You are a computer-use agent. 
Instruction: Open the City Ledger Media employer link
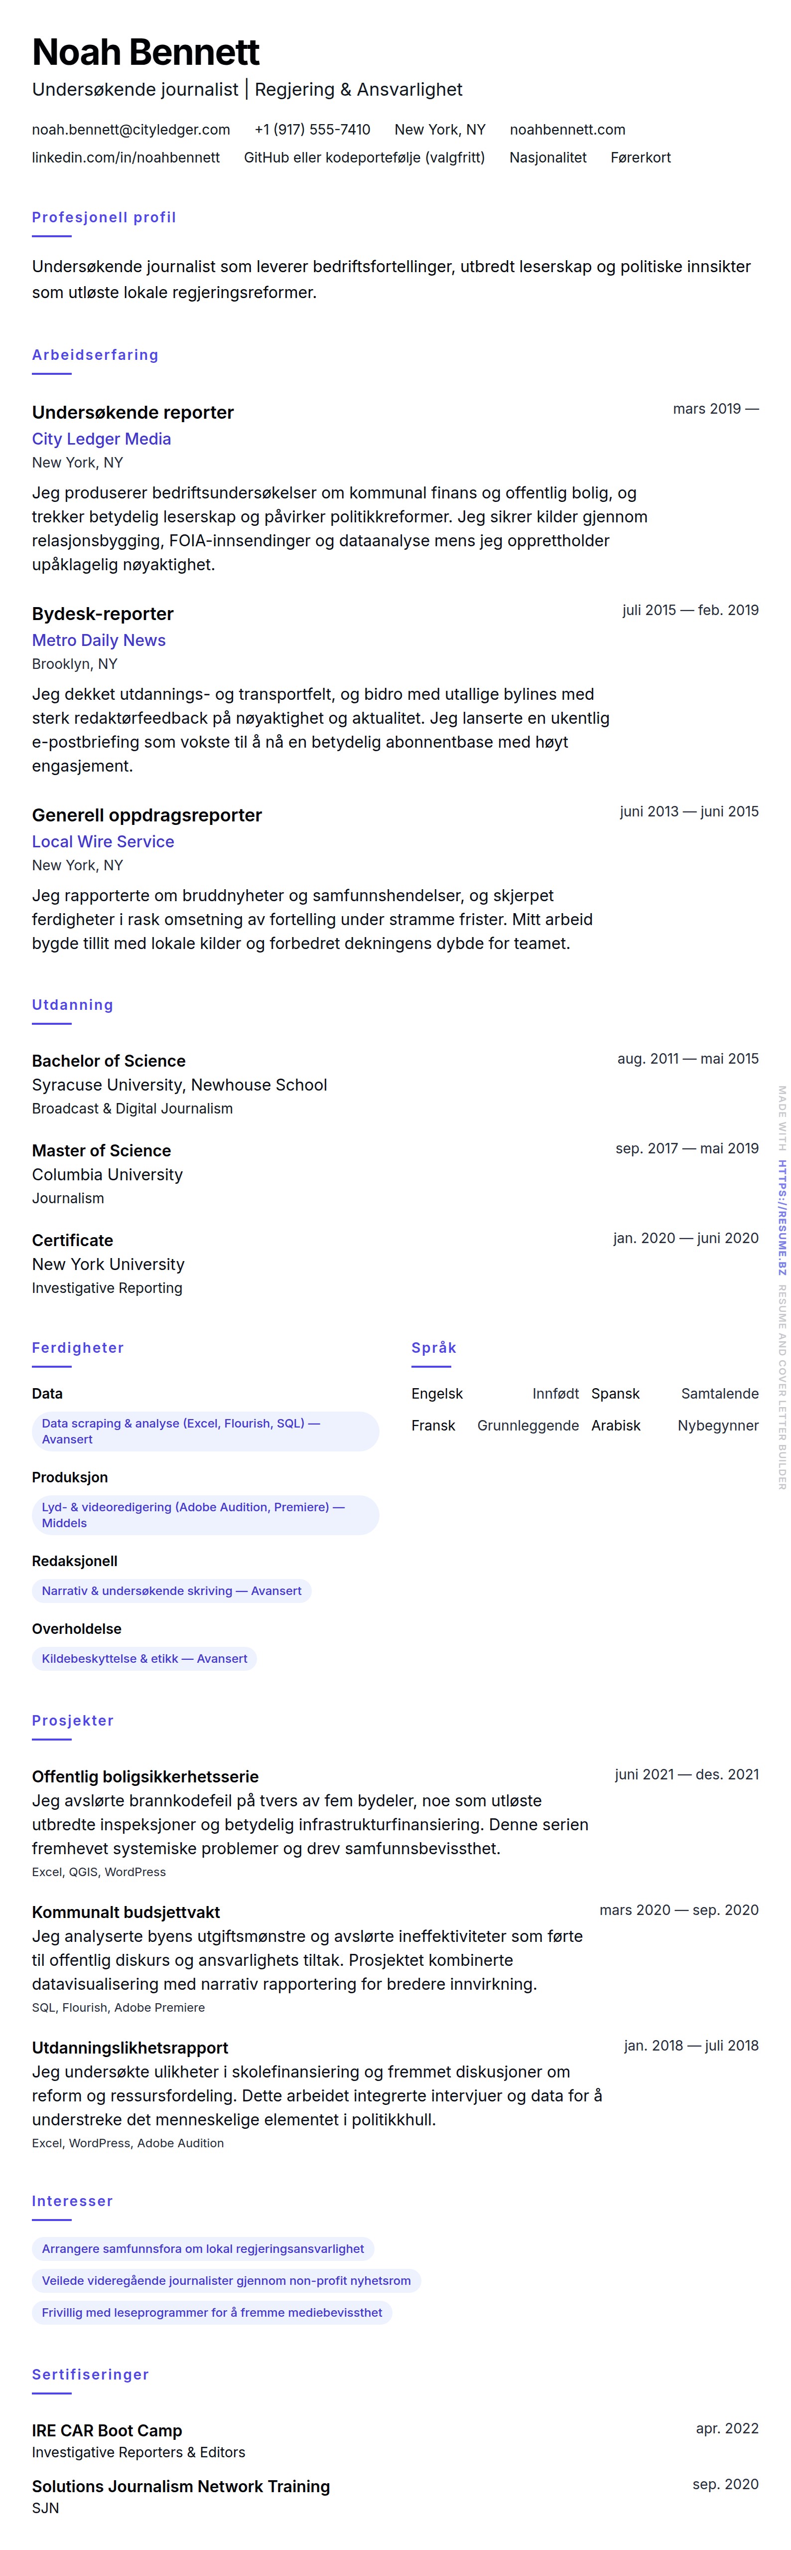(101, 439)
